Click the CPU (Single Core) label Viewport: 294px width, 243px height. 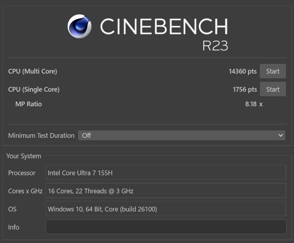pyautogui.click(x=34, y=90)
